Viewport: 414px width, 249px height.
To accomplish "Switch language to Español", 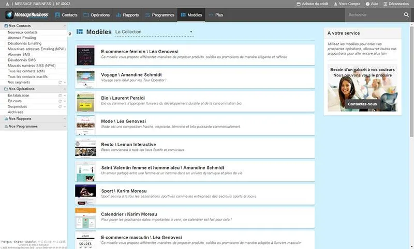I will 31,242.
